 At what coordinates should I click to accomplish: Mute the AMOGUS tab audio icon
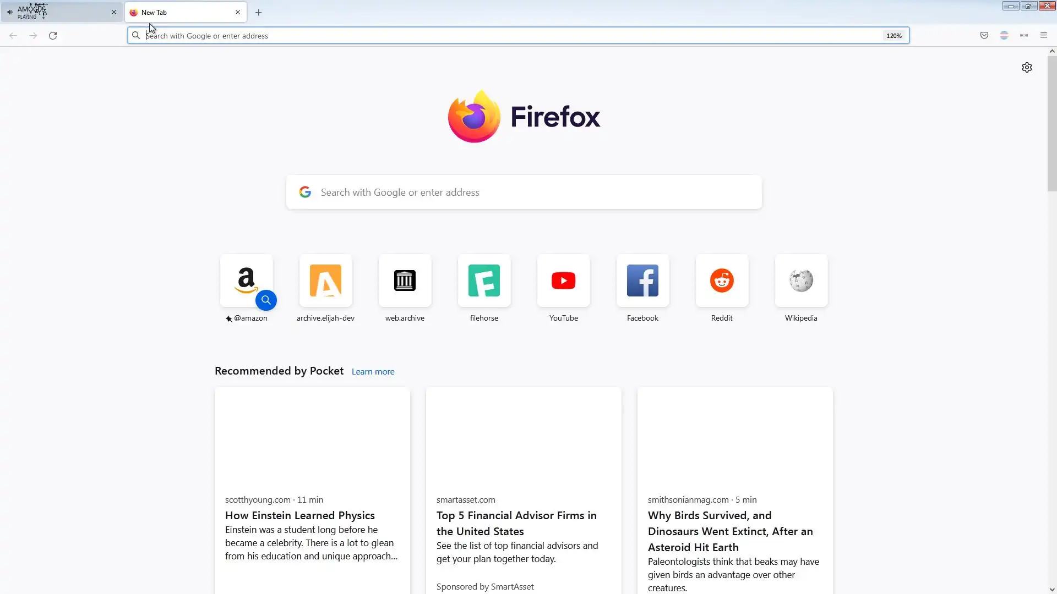coord(10,12)
